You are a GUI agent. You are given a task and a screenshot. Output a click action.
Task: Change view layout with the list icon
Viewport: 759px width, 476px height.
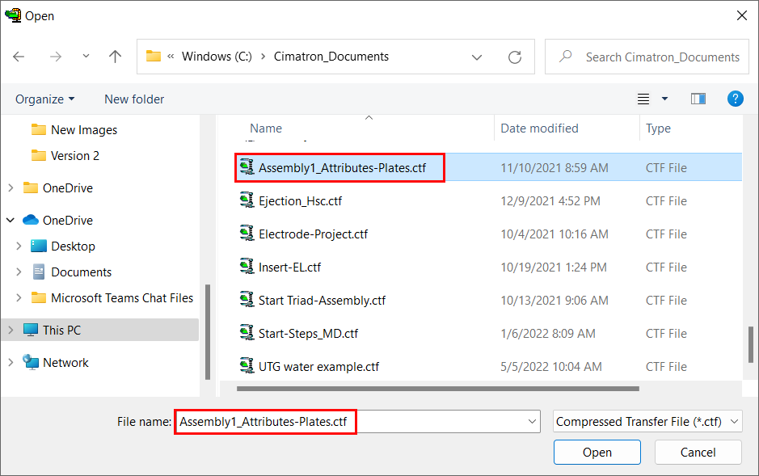click(x=643, y=99)
